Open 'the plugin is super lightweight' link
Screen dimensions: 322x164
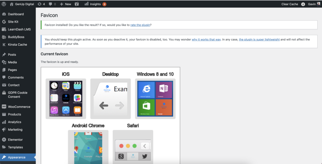tap(259, 39)
